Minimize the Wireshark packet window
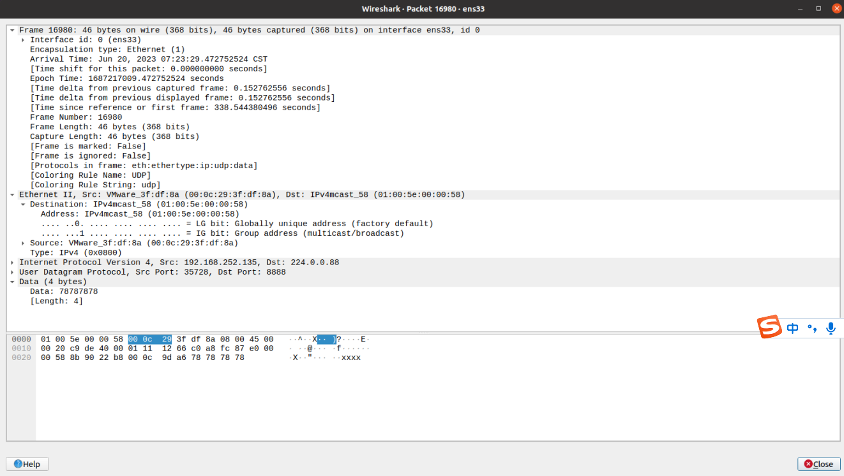This screenshot has height=476, width=844. tap(801, 9)
